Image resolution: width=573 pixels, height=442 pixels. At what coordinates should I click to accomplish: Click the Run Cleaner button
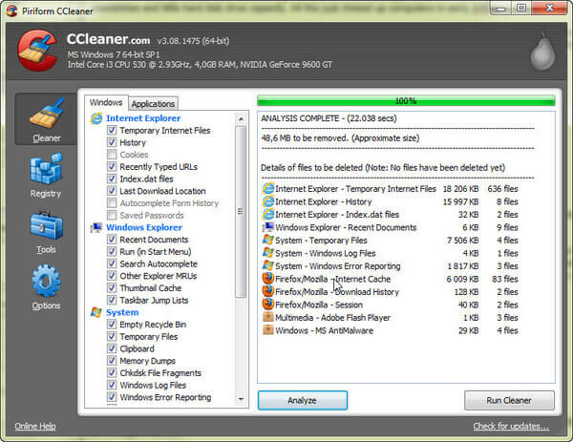(509, 400)
